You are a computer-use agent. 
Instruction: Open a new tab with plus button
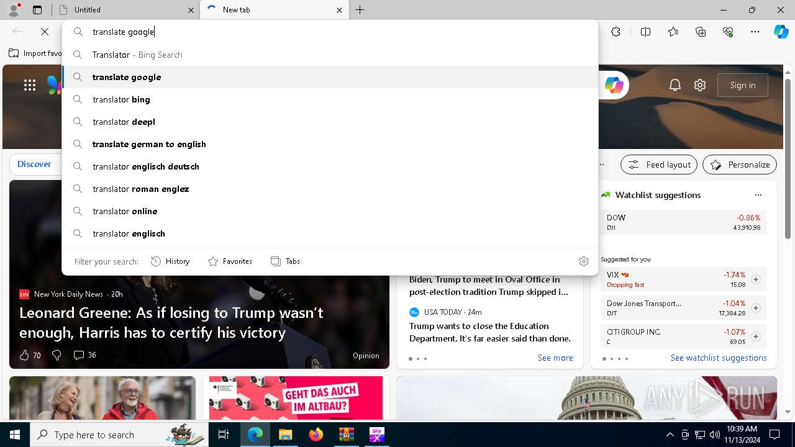click(x=360, y=10)
